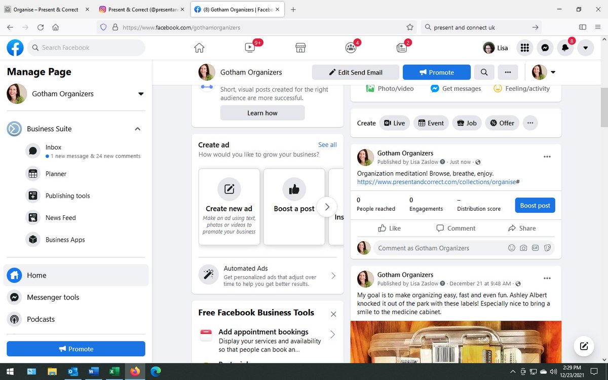Open Windows Start menu
Screen dimensions: 608x380
10,371
